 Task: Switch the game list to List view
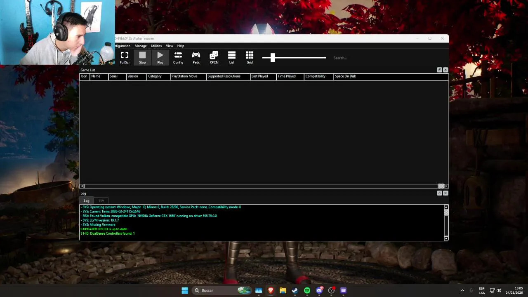tap(232, 58)
